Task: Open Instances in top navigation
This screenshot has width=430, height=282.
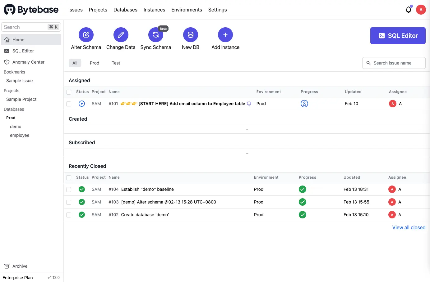Action: (x=154, y=10)
